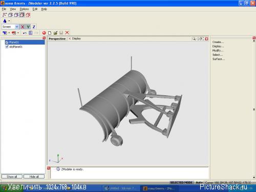Screen dimensions: 256x192
Task: Select the Edges editing level icon
Action: coord(10,15)
